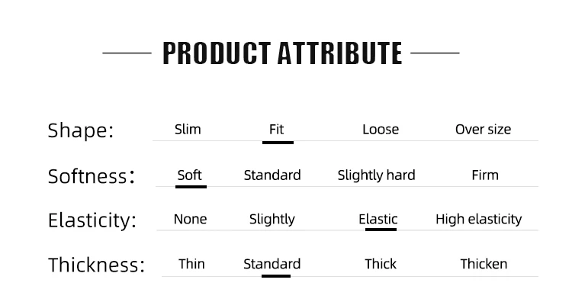Select the Slightly hard softness option
The width and height of the screenshot is (572, 299).
click(x=376, y=175)
